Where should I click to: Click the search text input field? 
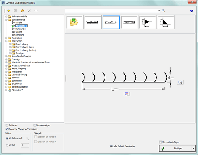(112, 11)
